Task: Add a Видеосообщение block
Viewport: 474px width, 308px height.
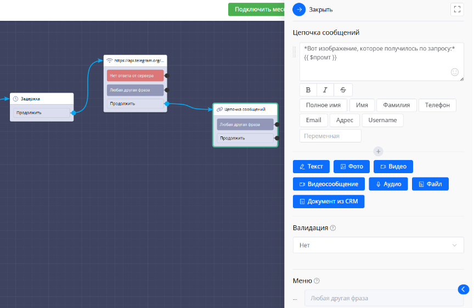Action: click(x=328, y=184)
